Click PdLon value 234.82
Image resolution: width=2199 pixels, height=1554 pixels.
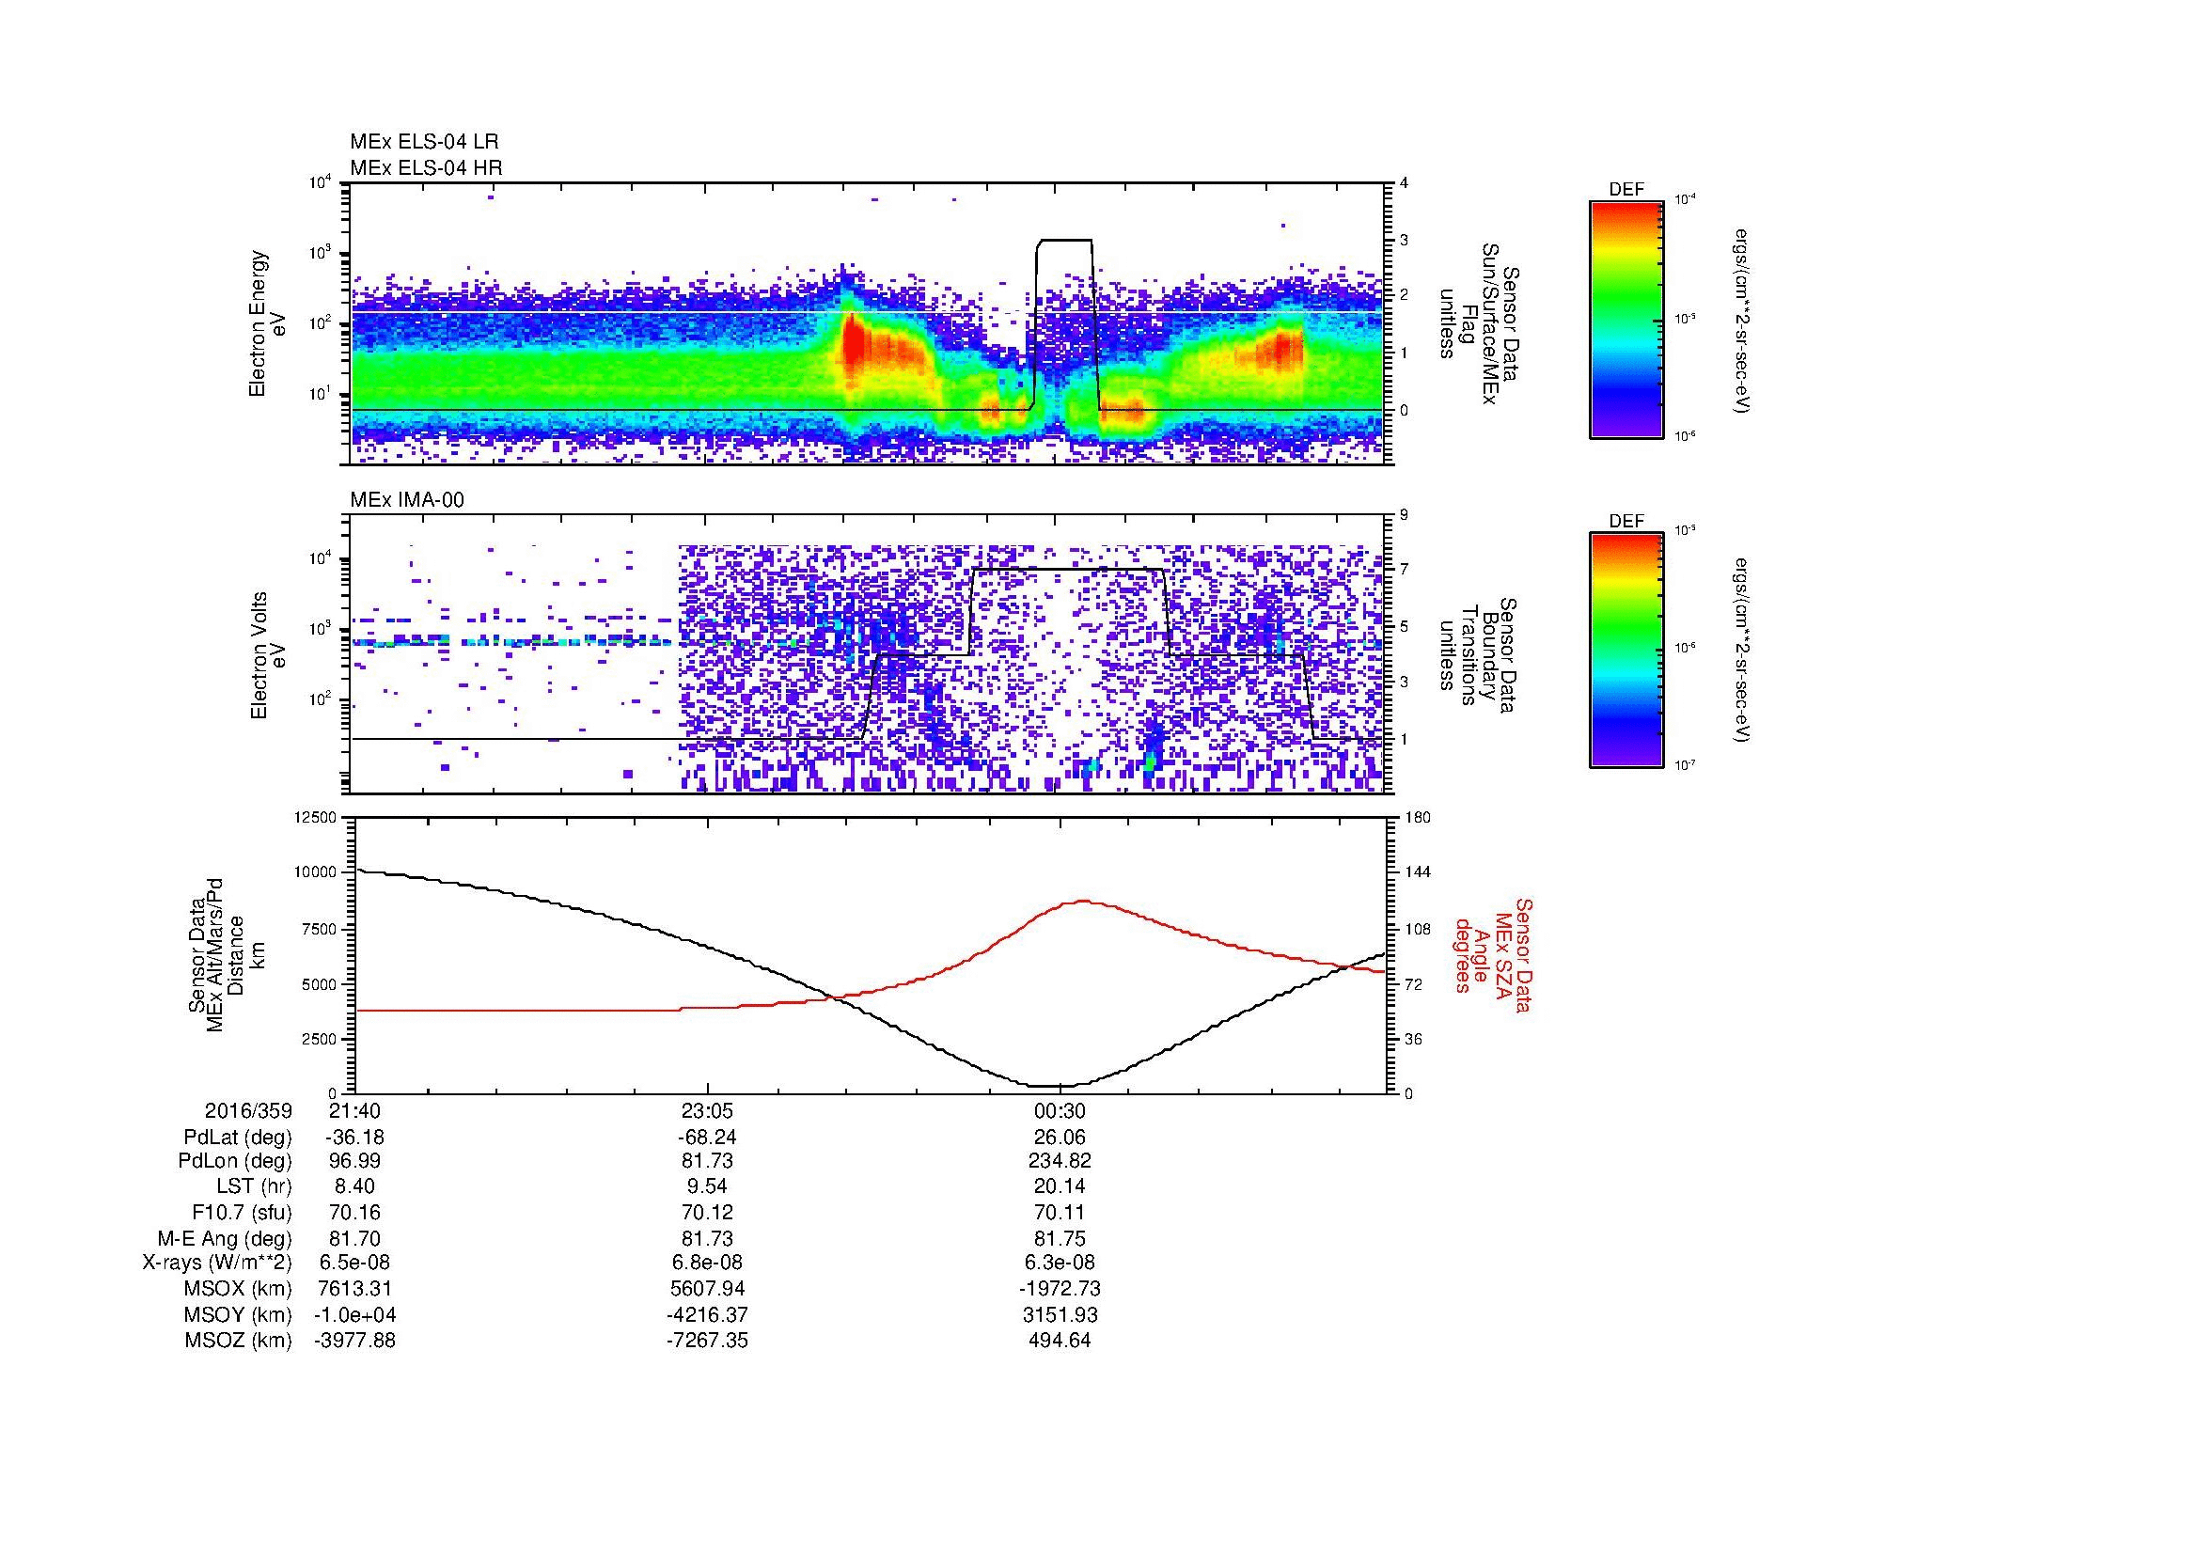(1060, 1161)
